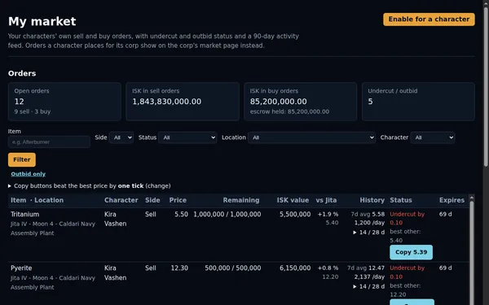Viewport: 489px width, 305px height.
Task: Click the Tritanium 1,200 /day volume
Action: [369, 223]
